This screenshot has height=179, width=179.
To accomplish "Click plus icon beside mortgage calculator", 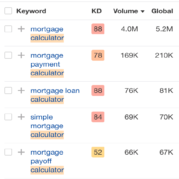I will point(21,29).
